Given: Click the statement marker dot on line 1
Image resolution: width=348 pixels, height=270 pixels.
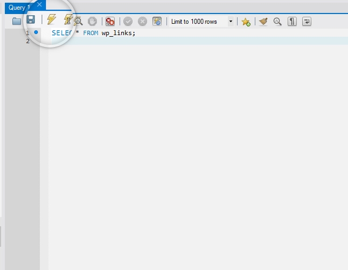Looking at the screenshot, I should (x=36, y=32).
